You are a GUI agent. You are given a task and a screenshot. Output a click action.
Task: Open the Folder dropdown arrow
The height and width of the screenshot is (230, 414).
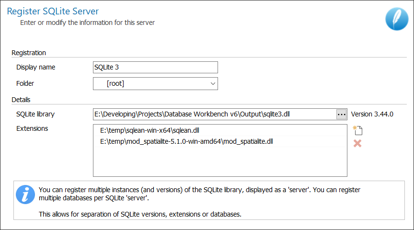click(x=213, y=84)
